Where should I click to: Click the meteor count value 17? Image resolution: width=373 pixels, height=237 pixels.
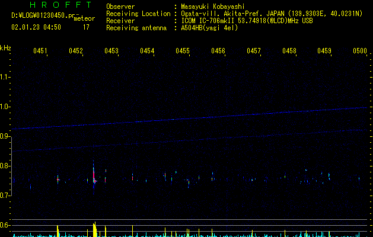(x=86, y=27)
